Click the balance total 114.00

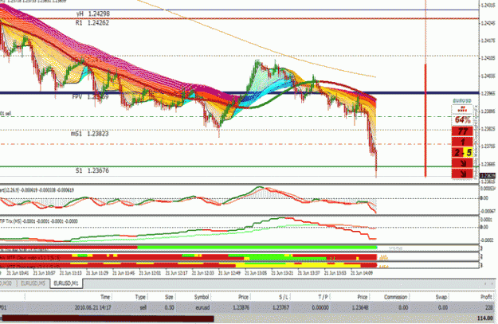[x=484, y=318]
